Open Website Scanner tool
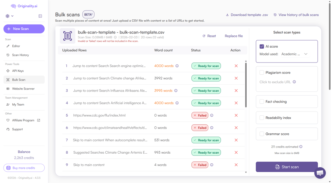 23,89
